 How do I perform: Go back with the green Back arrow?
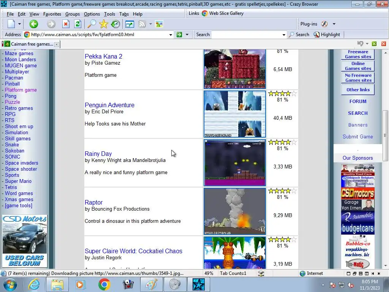coord(34,24)
